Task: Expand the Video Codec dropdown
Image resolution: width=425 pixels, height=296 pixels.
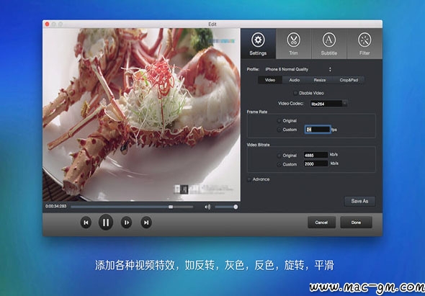Action: click(344, 104)
